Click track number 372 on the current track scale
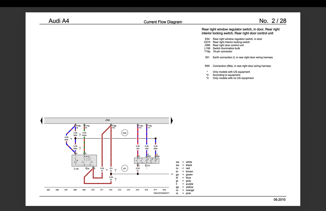326x211 pixels. click(110, 190)
